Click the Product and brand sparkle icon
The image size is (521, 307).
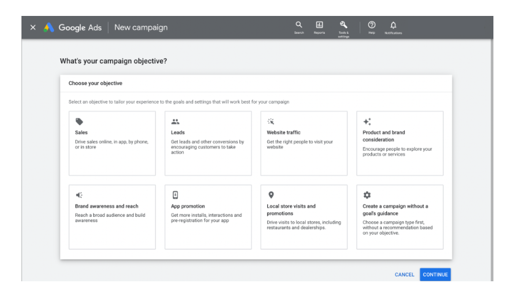(367, 121)
